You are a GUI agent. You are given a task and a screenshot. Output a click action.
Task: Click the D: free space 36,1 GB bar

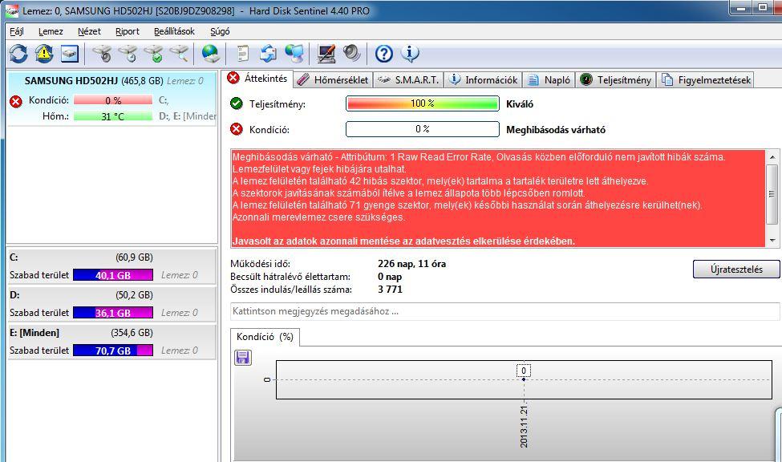[113, 313]
